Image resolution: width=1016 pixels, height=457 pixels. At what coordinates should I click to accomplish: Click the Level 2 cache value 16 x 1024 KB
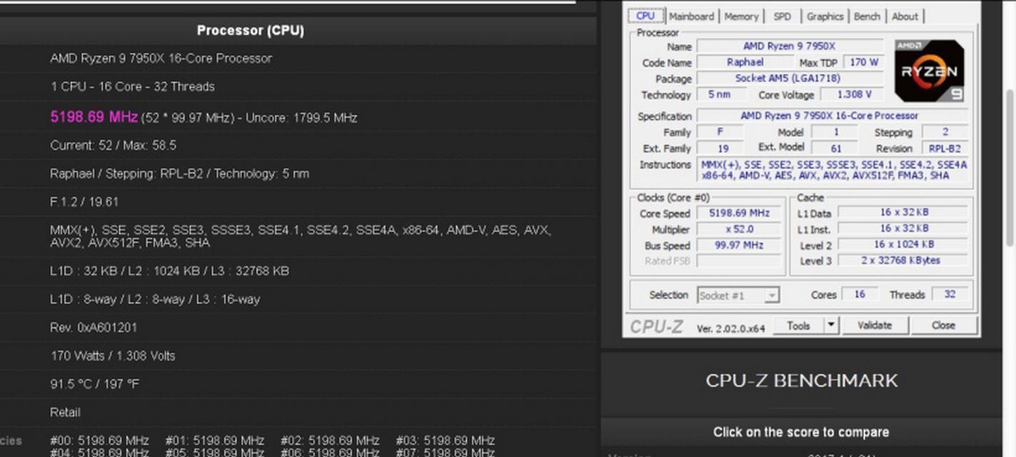point(903,245)
